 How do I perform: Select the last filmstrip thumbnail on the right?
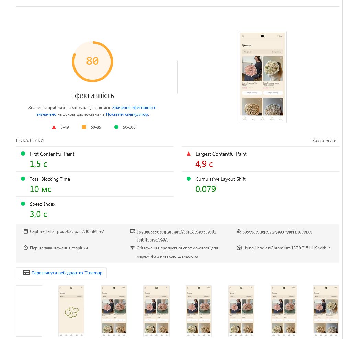click(x=326, y=311)
